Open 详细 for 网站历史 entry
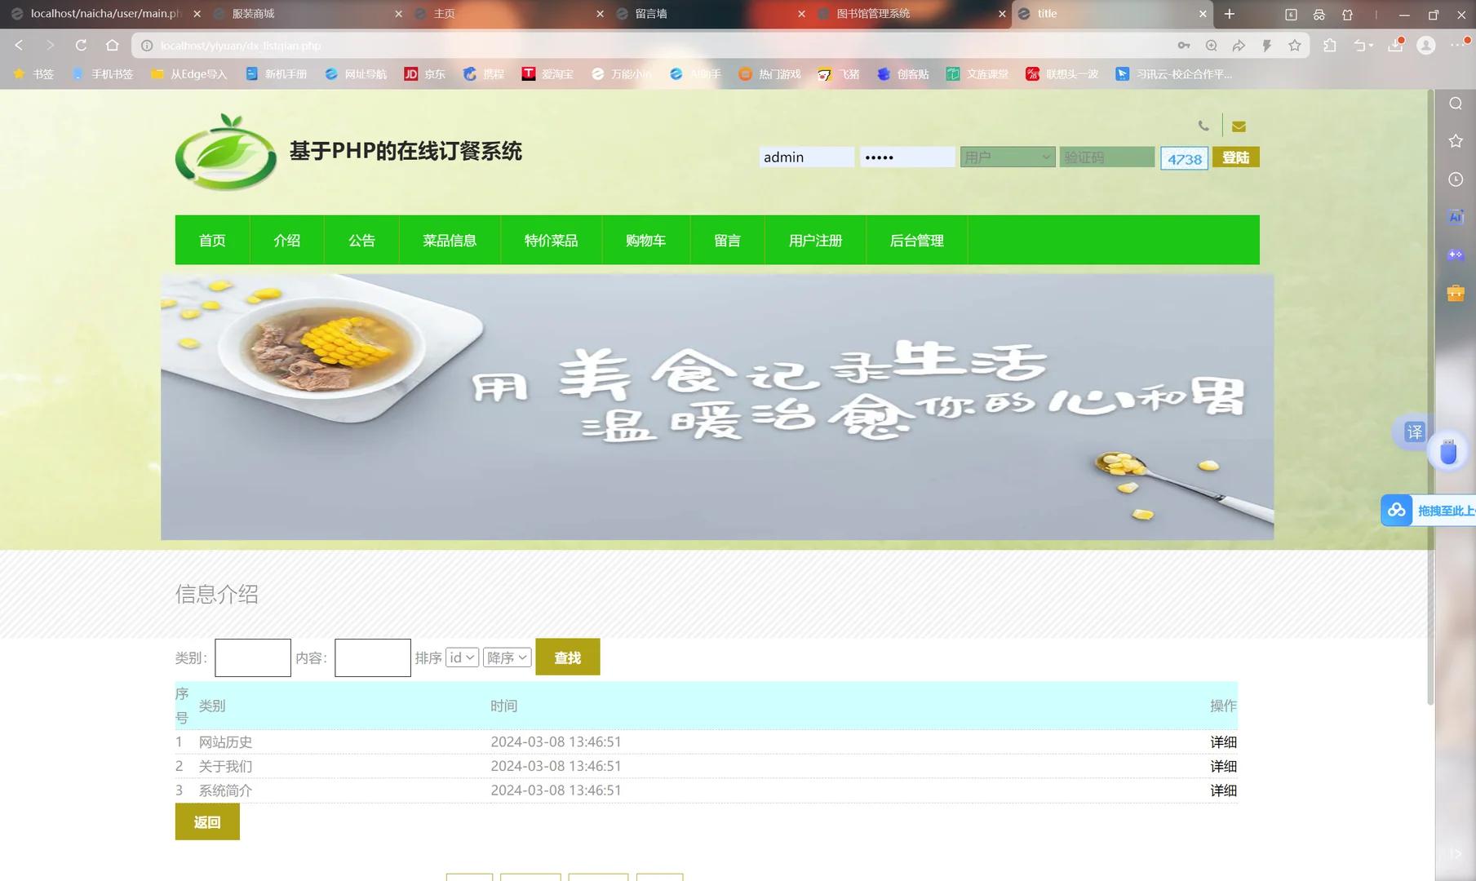The width and height of the screenshot is (1476, 881). (1223, 742)
